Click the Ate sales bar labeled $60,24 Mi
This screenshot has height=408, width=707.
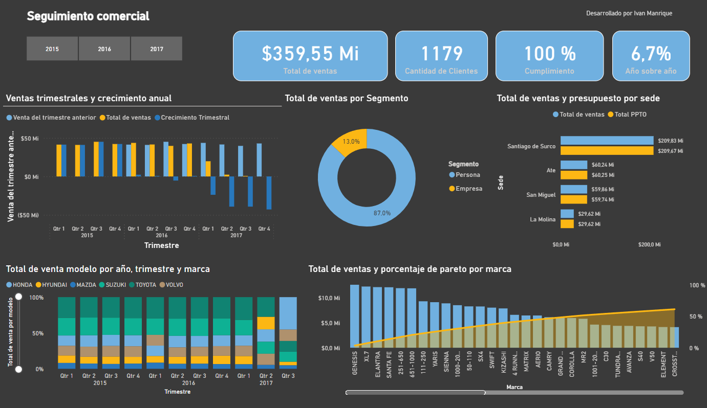click(574, 165)
